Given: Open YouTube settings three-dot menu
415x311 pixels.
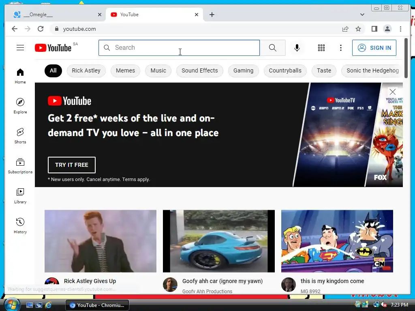Looking at the screenshot, I should tap(340, 48).
